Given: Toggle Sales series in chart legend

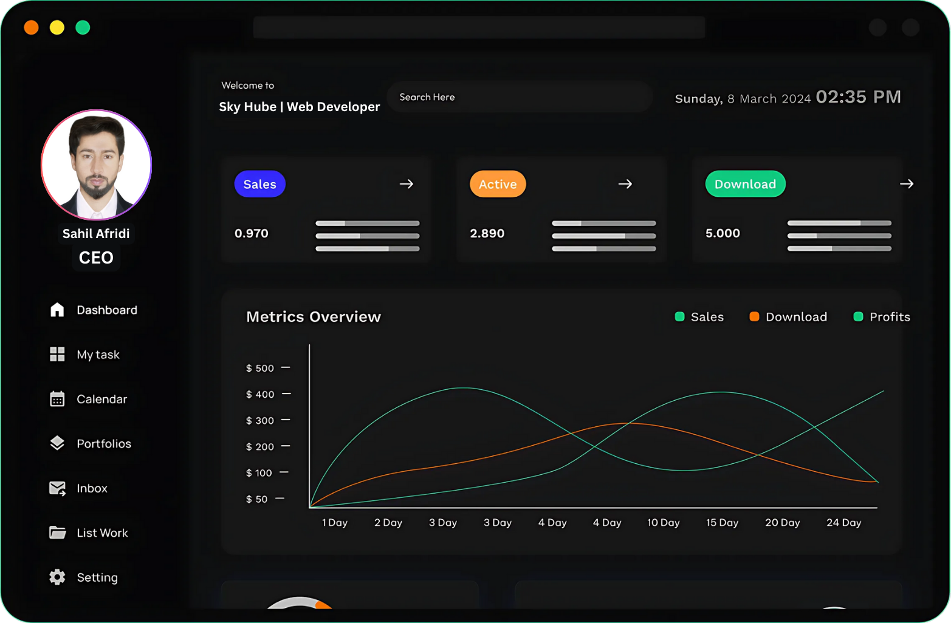Looking at the screenshot, I should (699, 317).
